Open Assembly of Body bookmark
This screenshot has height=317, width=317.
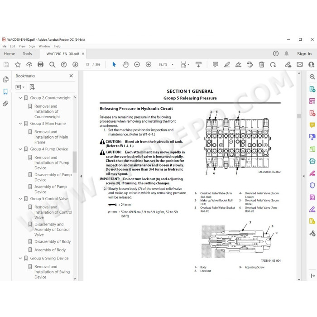[x=50, y=250]
